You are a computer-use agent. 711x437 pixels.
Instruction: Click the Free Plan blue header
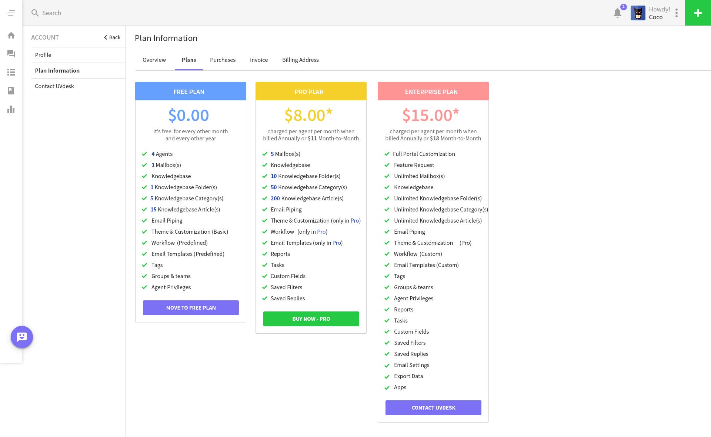191,91
